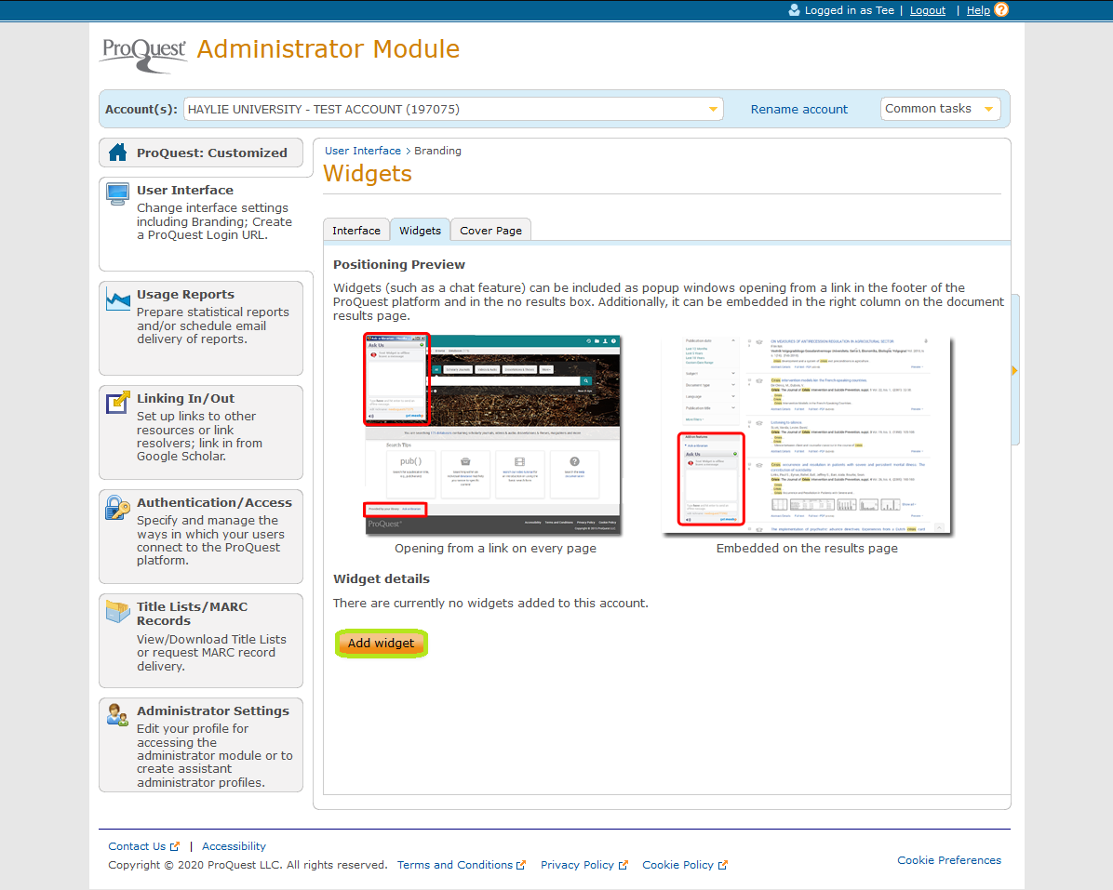Click the Logout link

click(x=928, y=10)
